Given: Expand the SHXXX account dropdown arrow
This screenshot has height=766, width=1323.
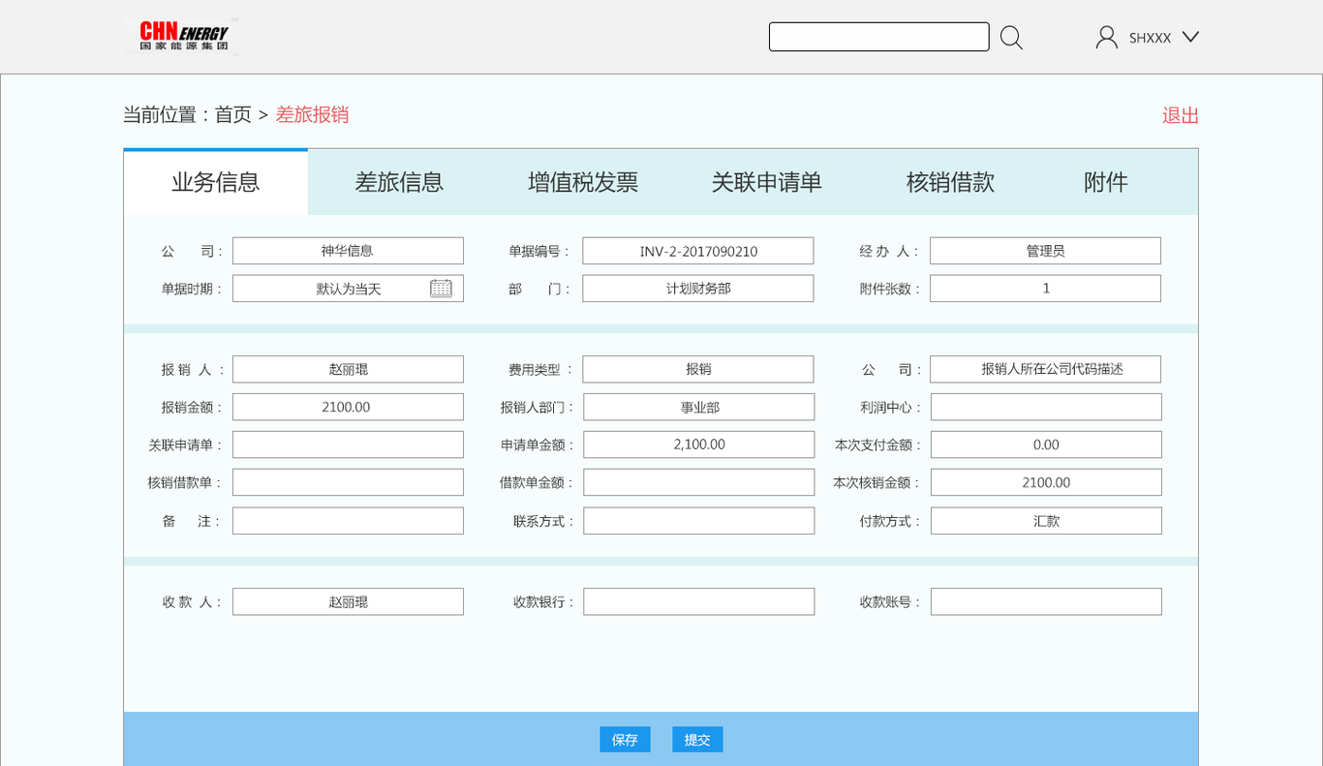Looking at the screenshot, I should click(1190, 37).
